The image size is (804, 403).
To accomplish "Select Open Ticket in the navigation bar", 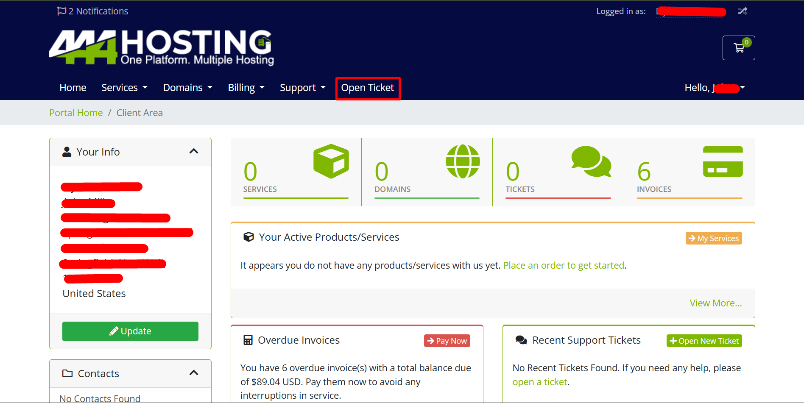I will tap(368, 88).
